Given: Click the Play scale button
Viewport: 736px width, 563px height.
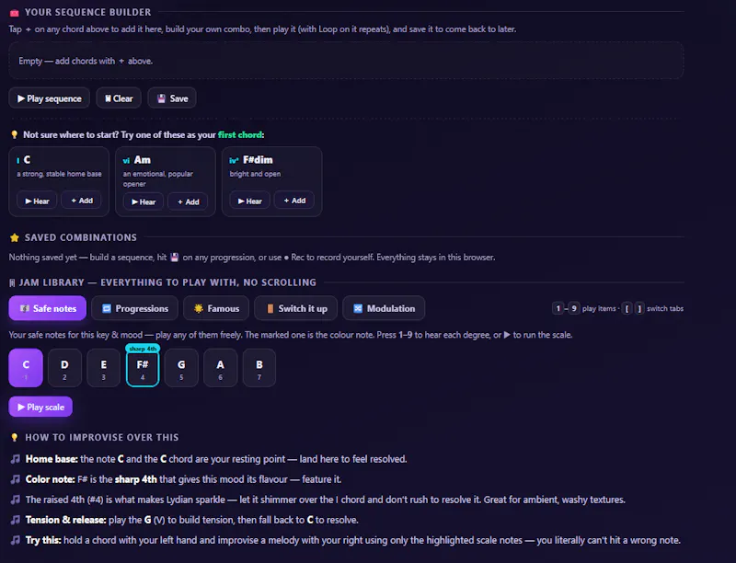Looking at the screenshot, I should (x=40, y=407).
